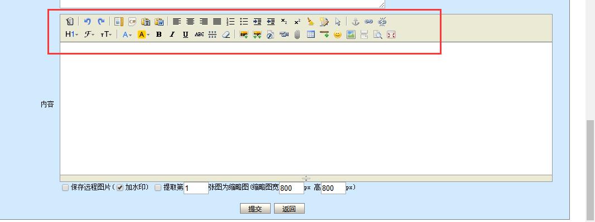This screenshot has height=222, width=595.
Task: Switch the editor to HTML source mode
Action: click(x=69, y=22)
